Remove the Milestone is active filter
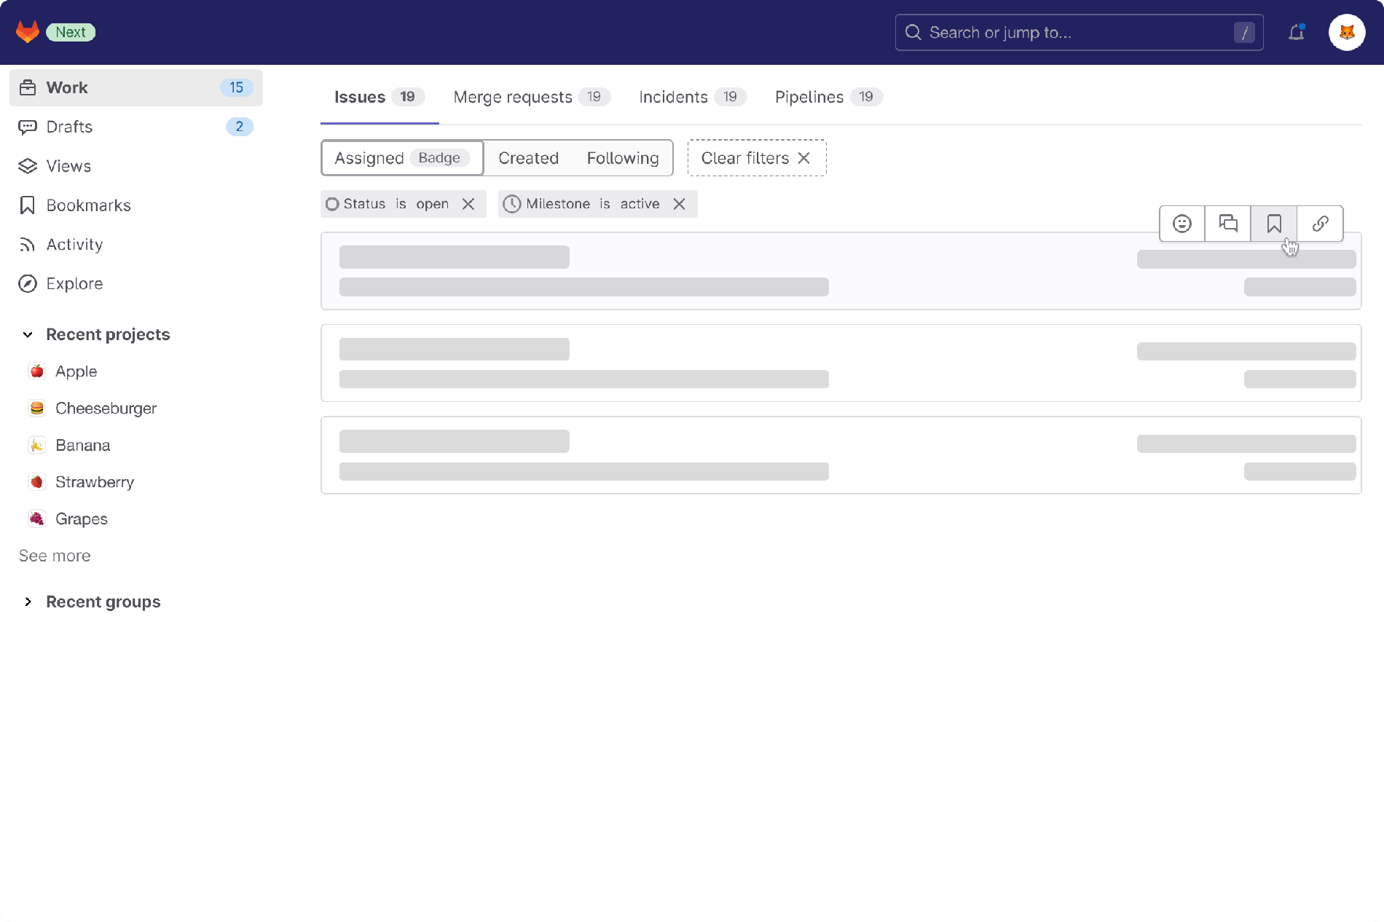The height and width of the screenshot is (922, 1384). pyautogui.click(x=679, y=204)
